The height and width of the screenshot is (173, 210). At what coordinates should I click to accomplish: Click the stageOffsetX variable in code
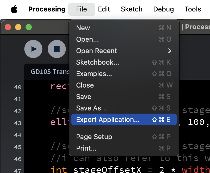pyautogui.click(x=107, y=170)
